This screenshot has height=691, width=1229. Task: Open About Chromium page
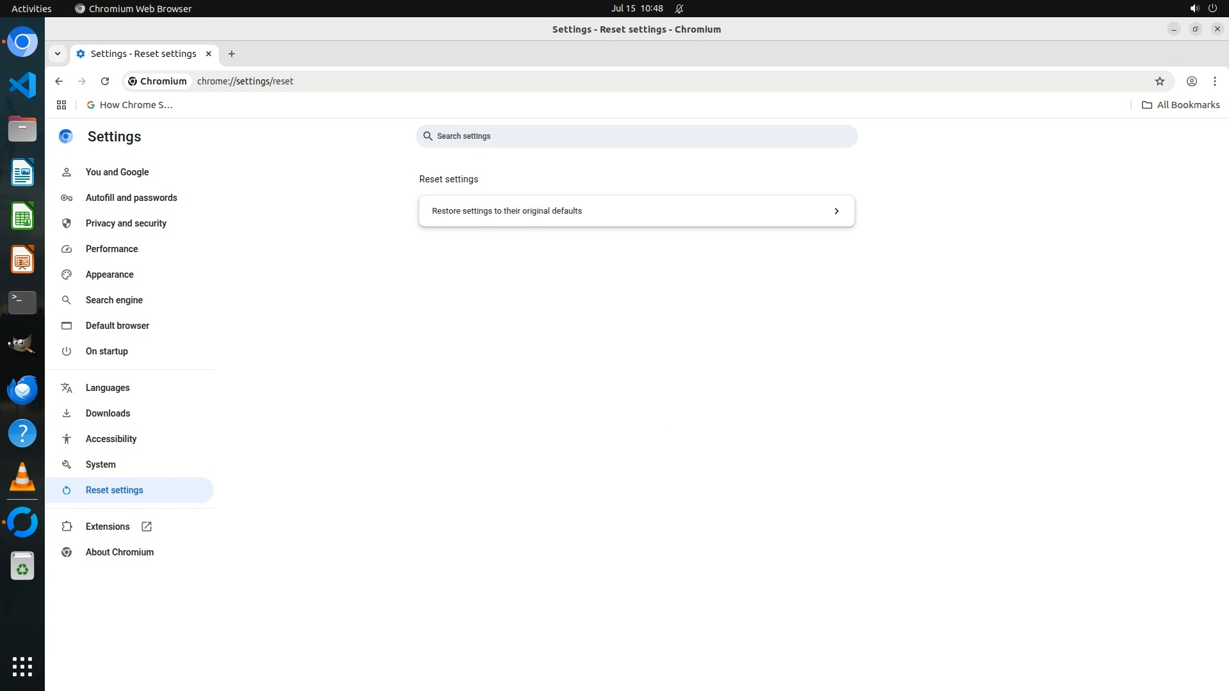[119, 552]
